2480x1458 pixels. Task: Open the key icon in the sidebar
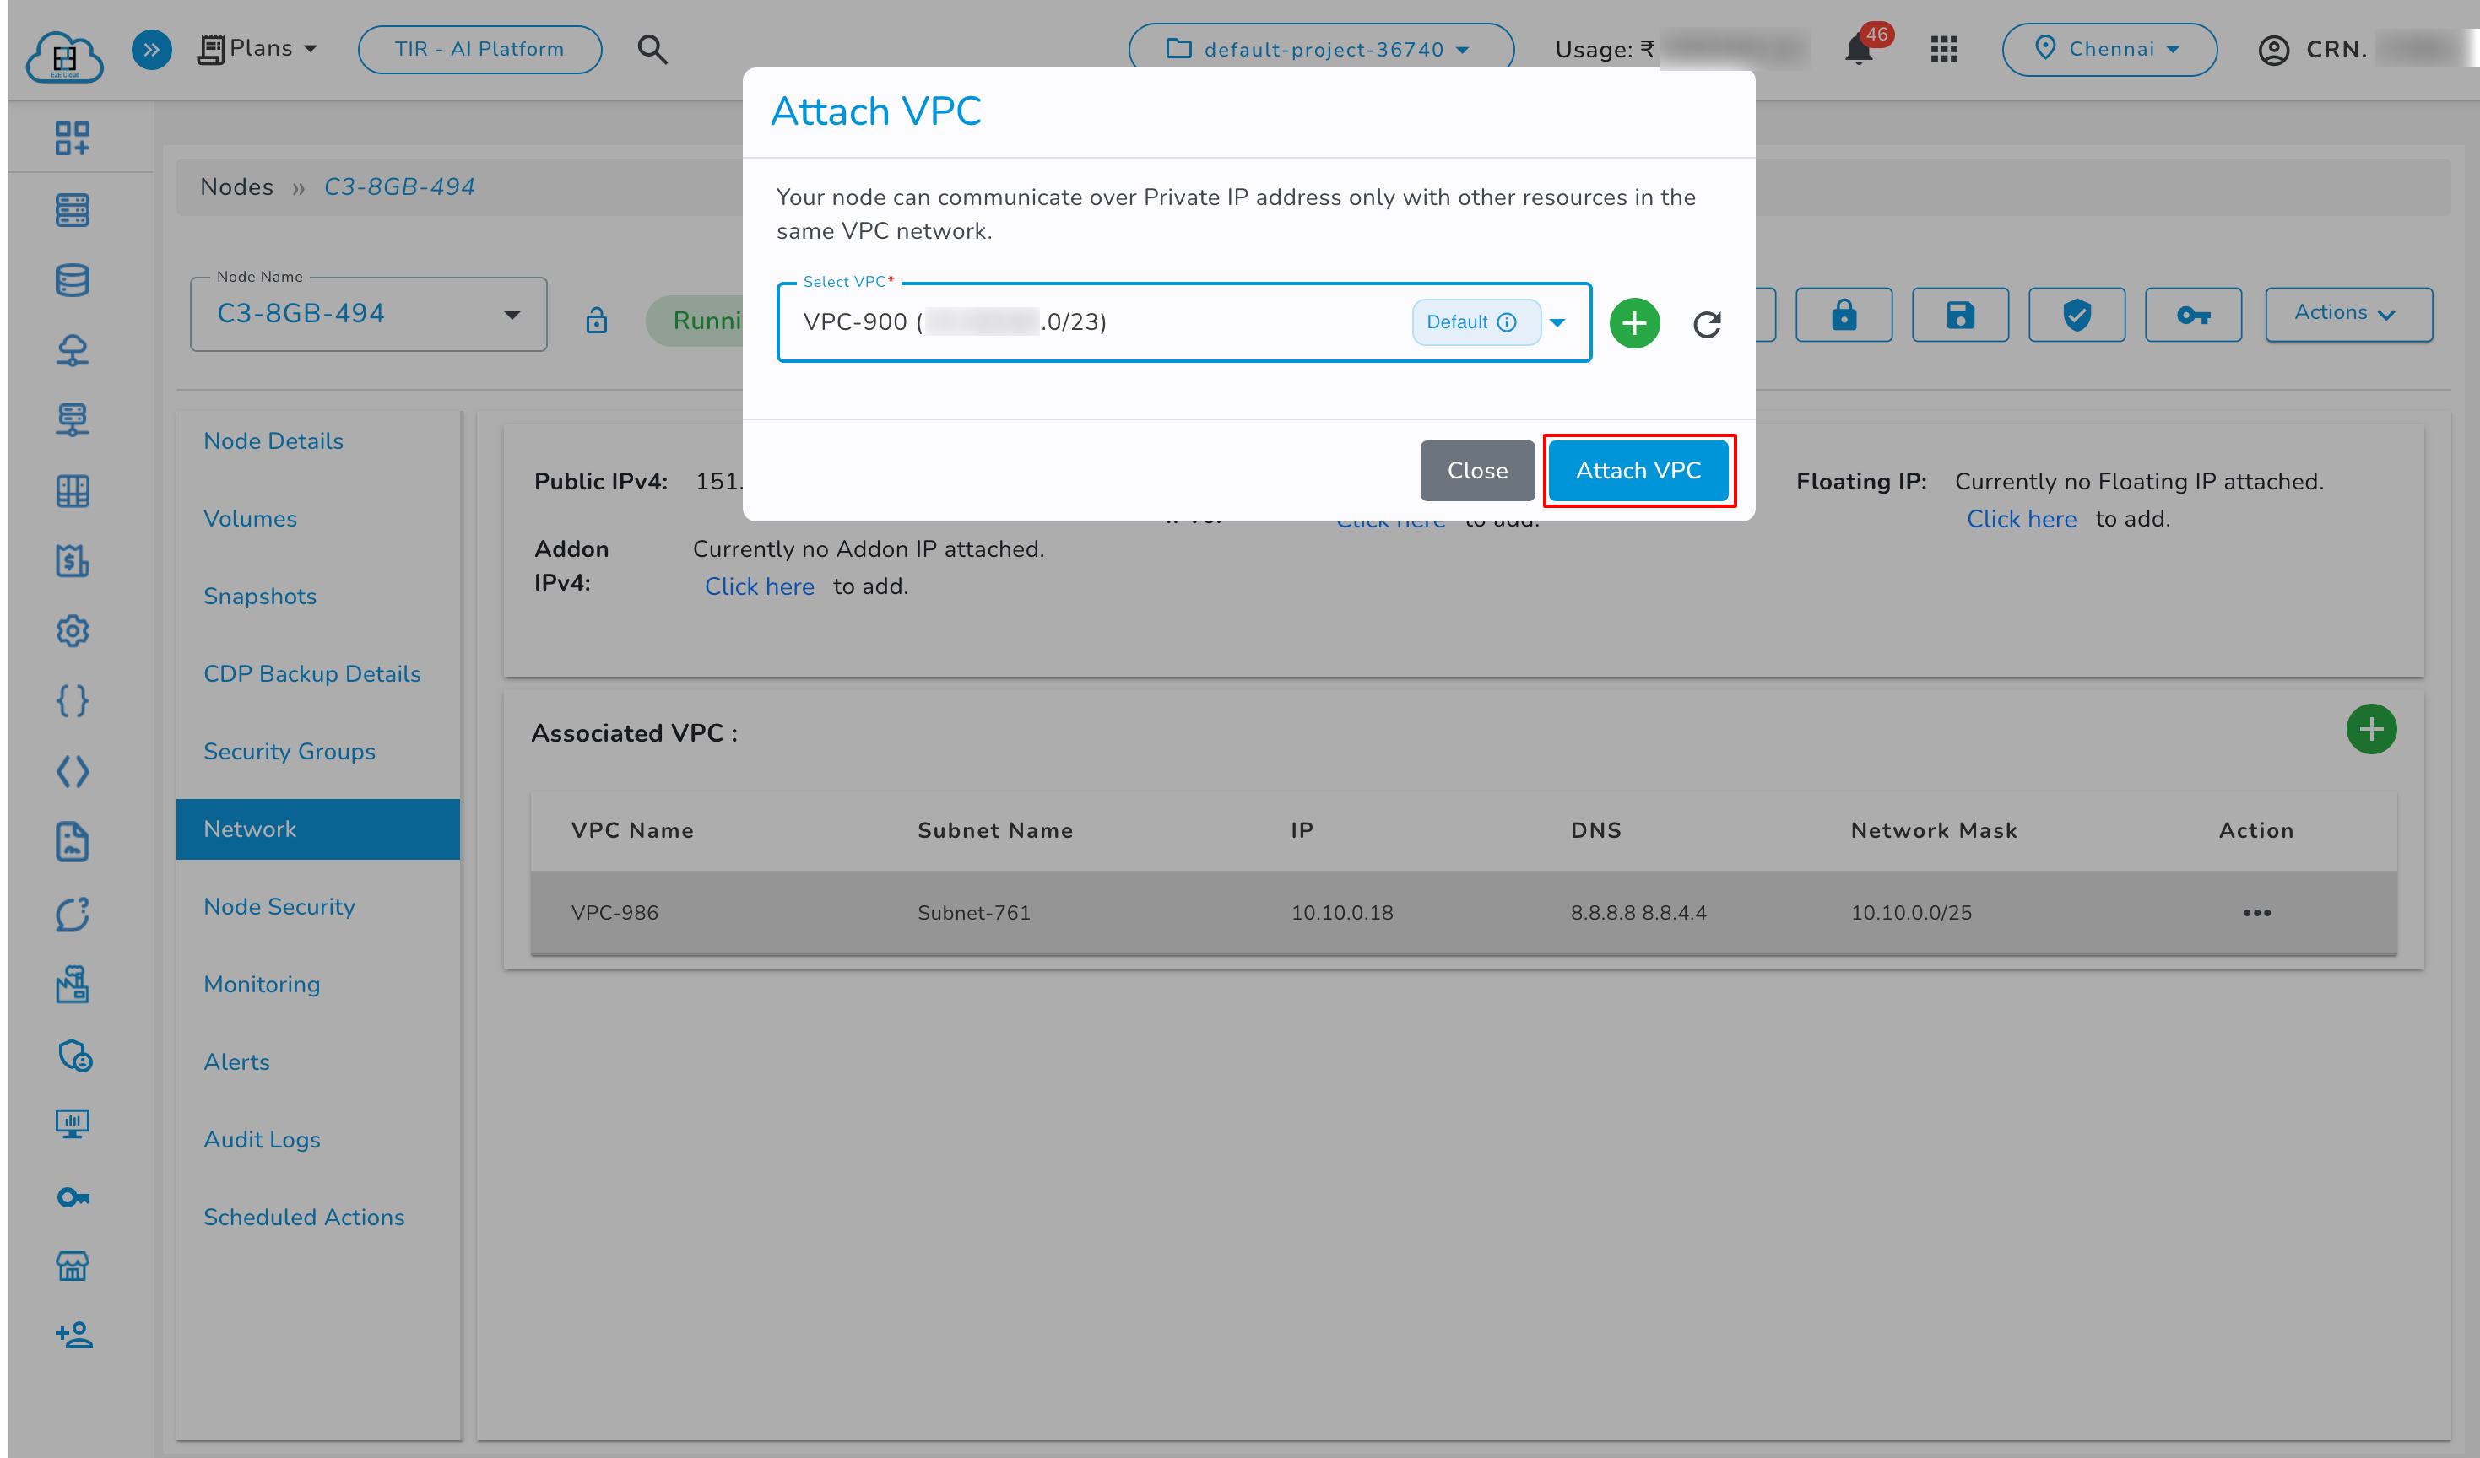click(73, 1196)
